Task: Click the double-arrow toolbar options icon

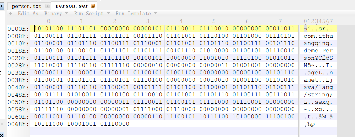Action: point(10,13)
